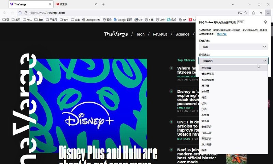Open the JuxtaposeJS bookmark

click(x=91, y=20)
